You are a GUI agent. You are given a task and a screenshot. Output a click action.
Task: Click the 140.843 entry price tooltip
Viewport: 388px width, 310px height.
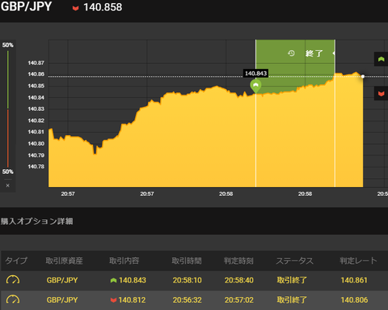[255, 74]
